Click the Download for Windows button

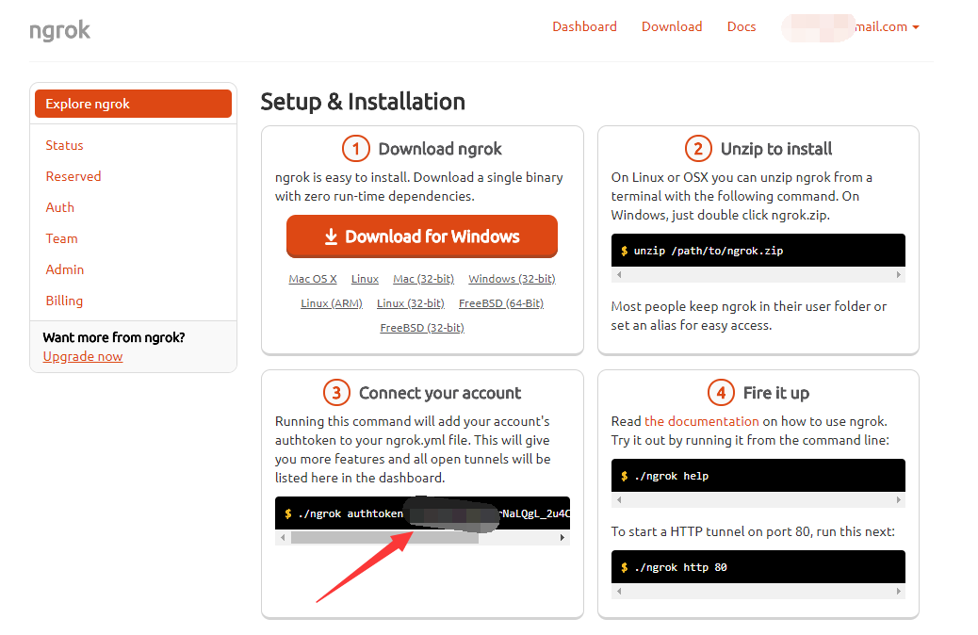(422, 236)
